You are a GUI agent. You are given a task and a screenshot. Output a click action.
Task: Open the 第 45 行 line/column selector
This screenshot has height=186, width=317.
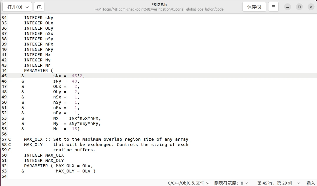tap(278, 183)
